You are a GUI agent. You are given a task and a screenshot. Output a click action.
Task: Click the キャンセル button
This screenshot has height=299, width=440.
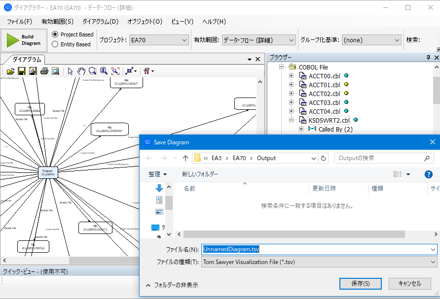point(410,284)
